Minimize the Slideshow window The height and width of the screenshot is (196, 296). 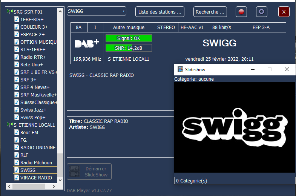coord(253,70)
